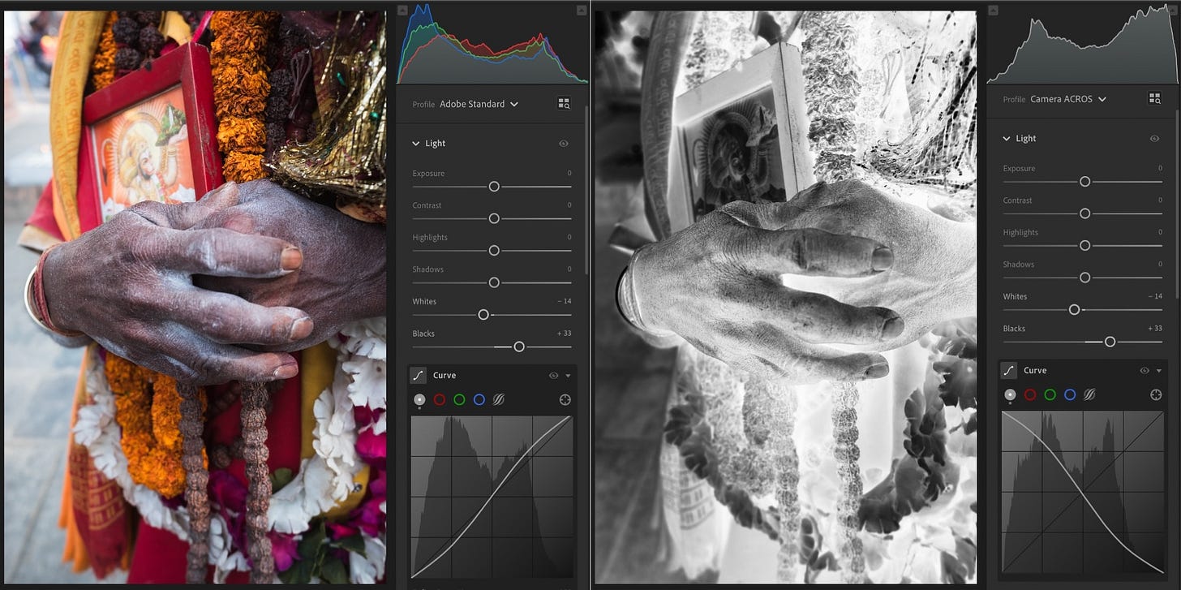1181x590 pixels.
Task: Open profile browser beside Camera ACROS
Action: (1154, 99)
